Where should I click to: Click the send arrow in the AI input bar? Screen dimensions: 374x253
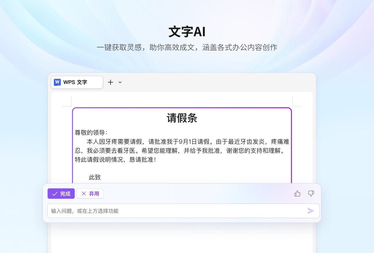click(x=311, y=211)
